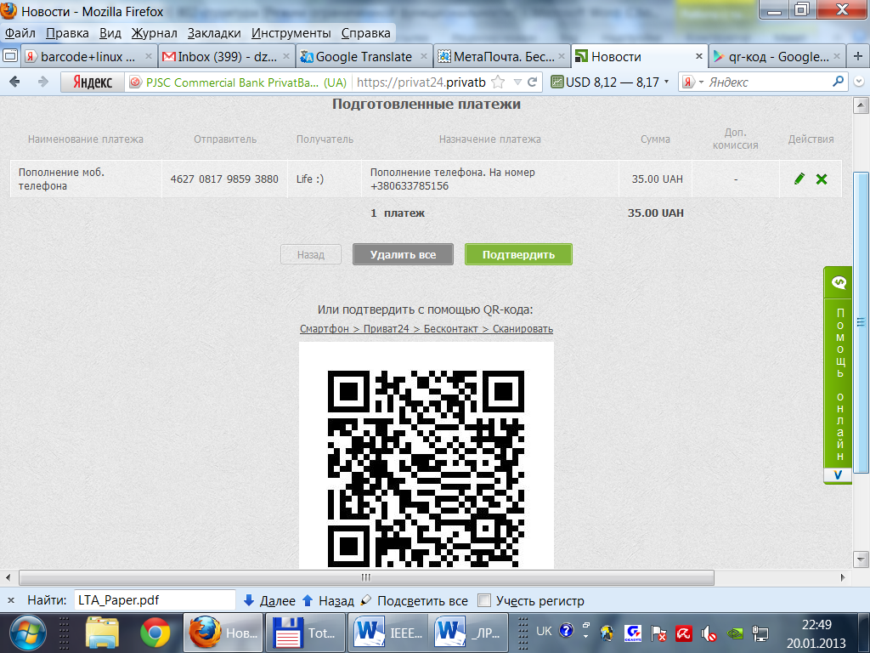Screen dimensions: 870x653
Task: Click the Назад button above the QR code
Action: tap(311, 254)
